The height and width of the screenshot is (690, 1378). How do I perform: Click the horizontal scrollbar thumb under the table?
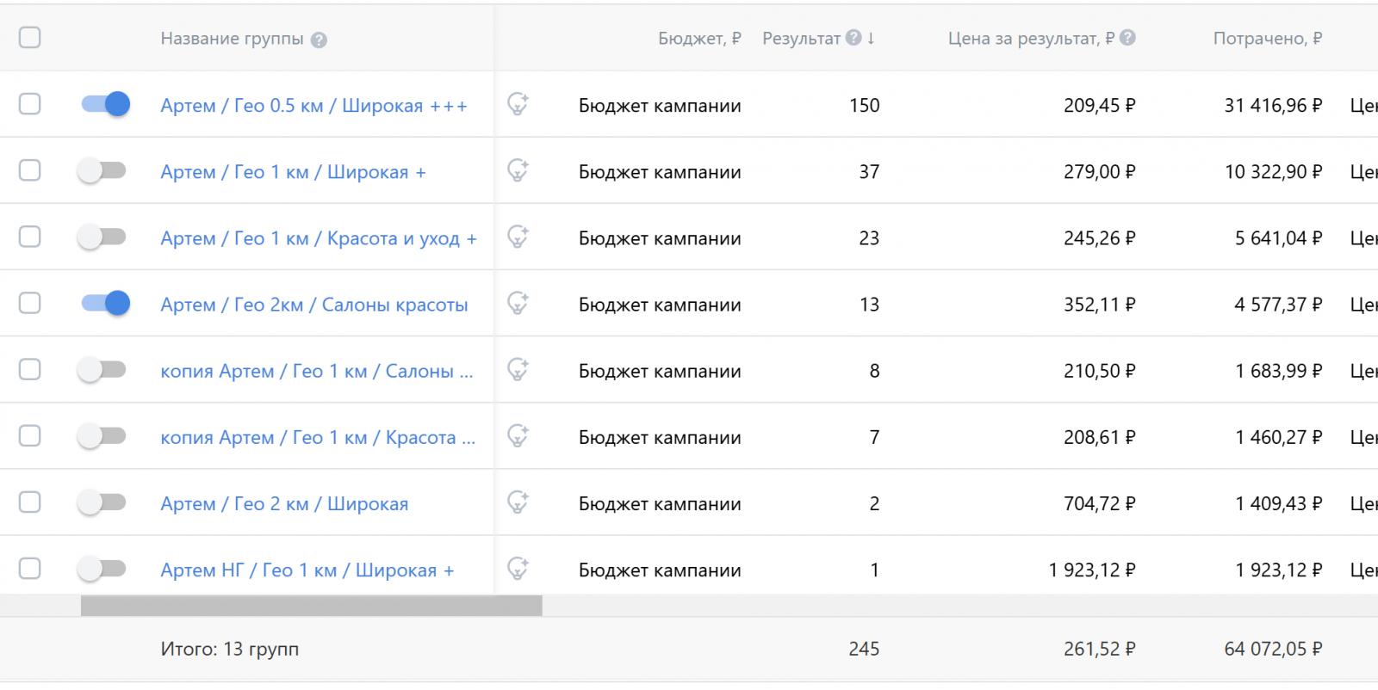311,606
